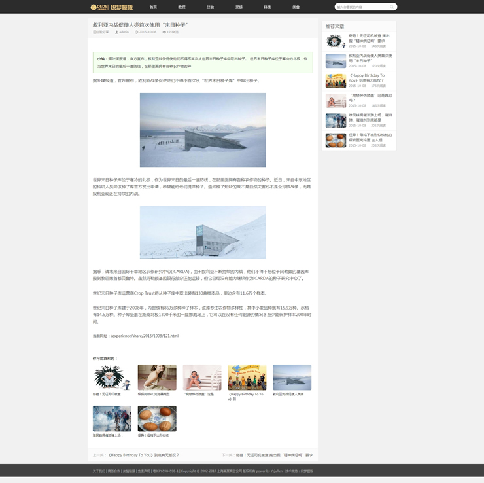Focus the header search input field
This screenshot has width=484, height=483.
(x=361, y=7)
